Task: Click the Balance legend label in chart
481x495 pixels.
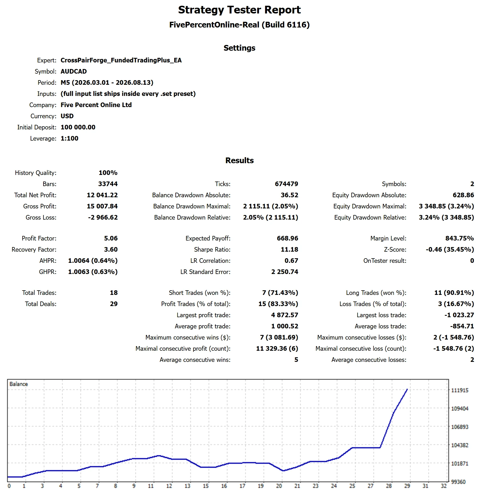Action: pos(19,384)
